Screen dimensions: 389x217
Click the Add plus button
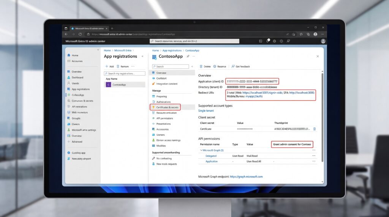(x=109, y=66)
